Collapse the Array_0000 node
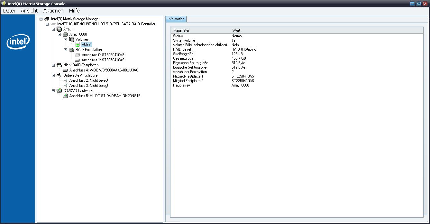This screenshot has height=224, width=430. click(59, 34)
